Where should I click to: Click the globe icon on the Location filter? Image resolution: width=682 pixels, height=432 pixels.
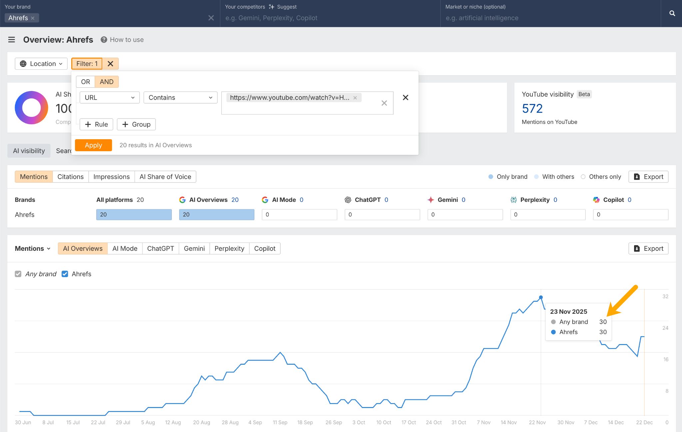pyautogui.click(x=23, y=64)
